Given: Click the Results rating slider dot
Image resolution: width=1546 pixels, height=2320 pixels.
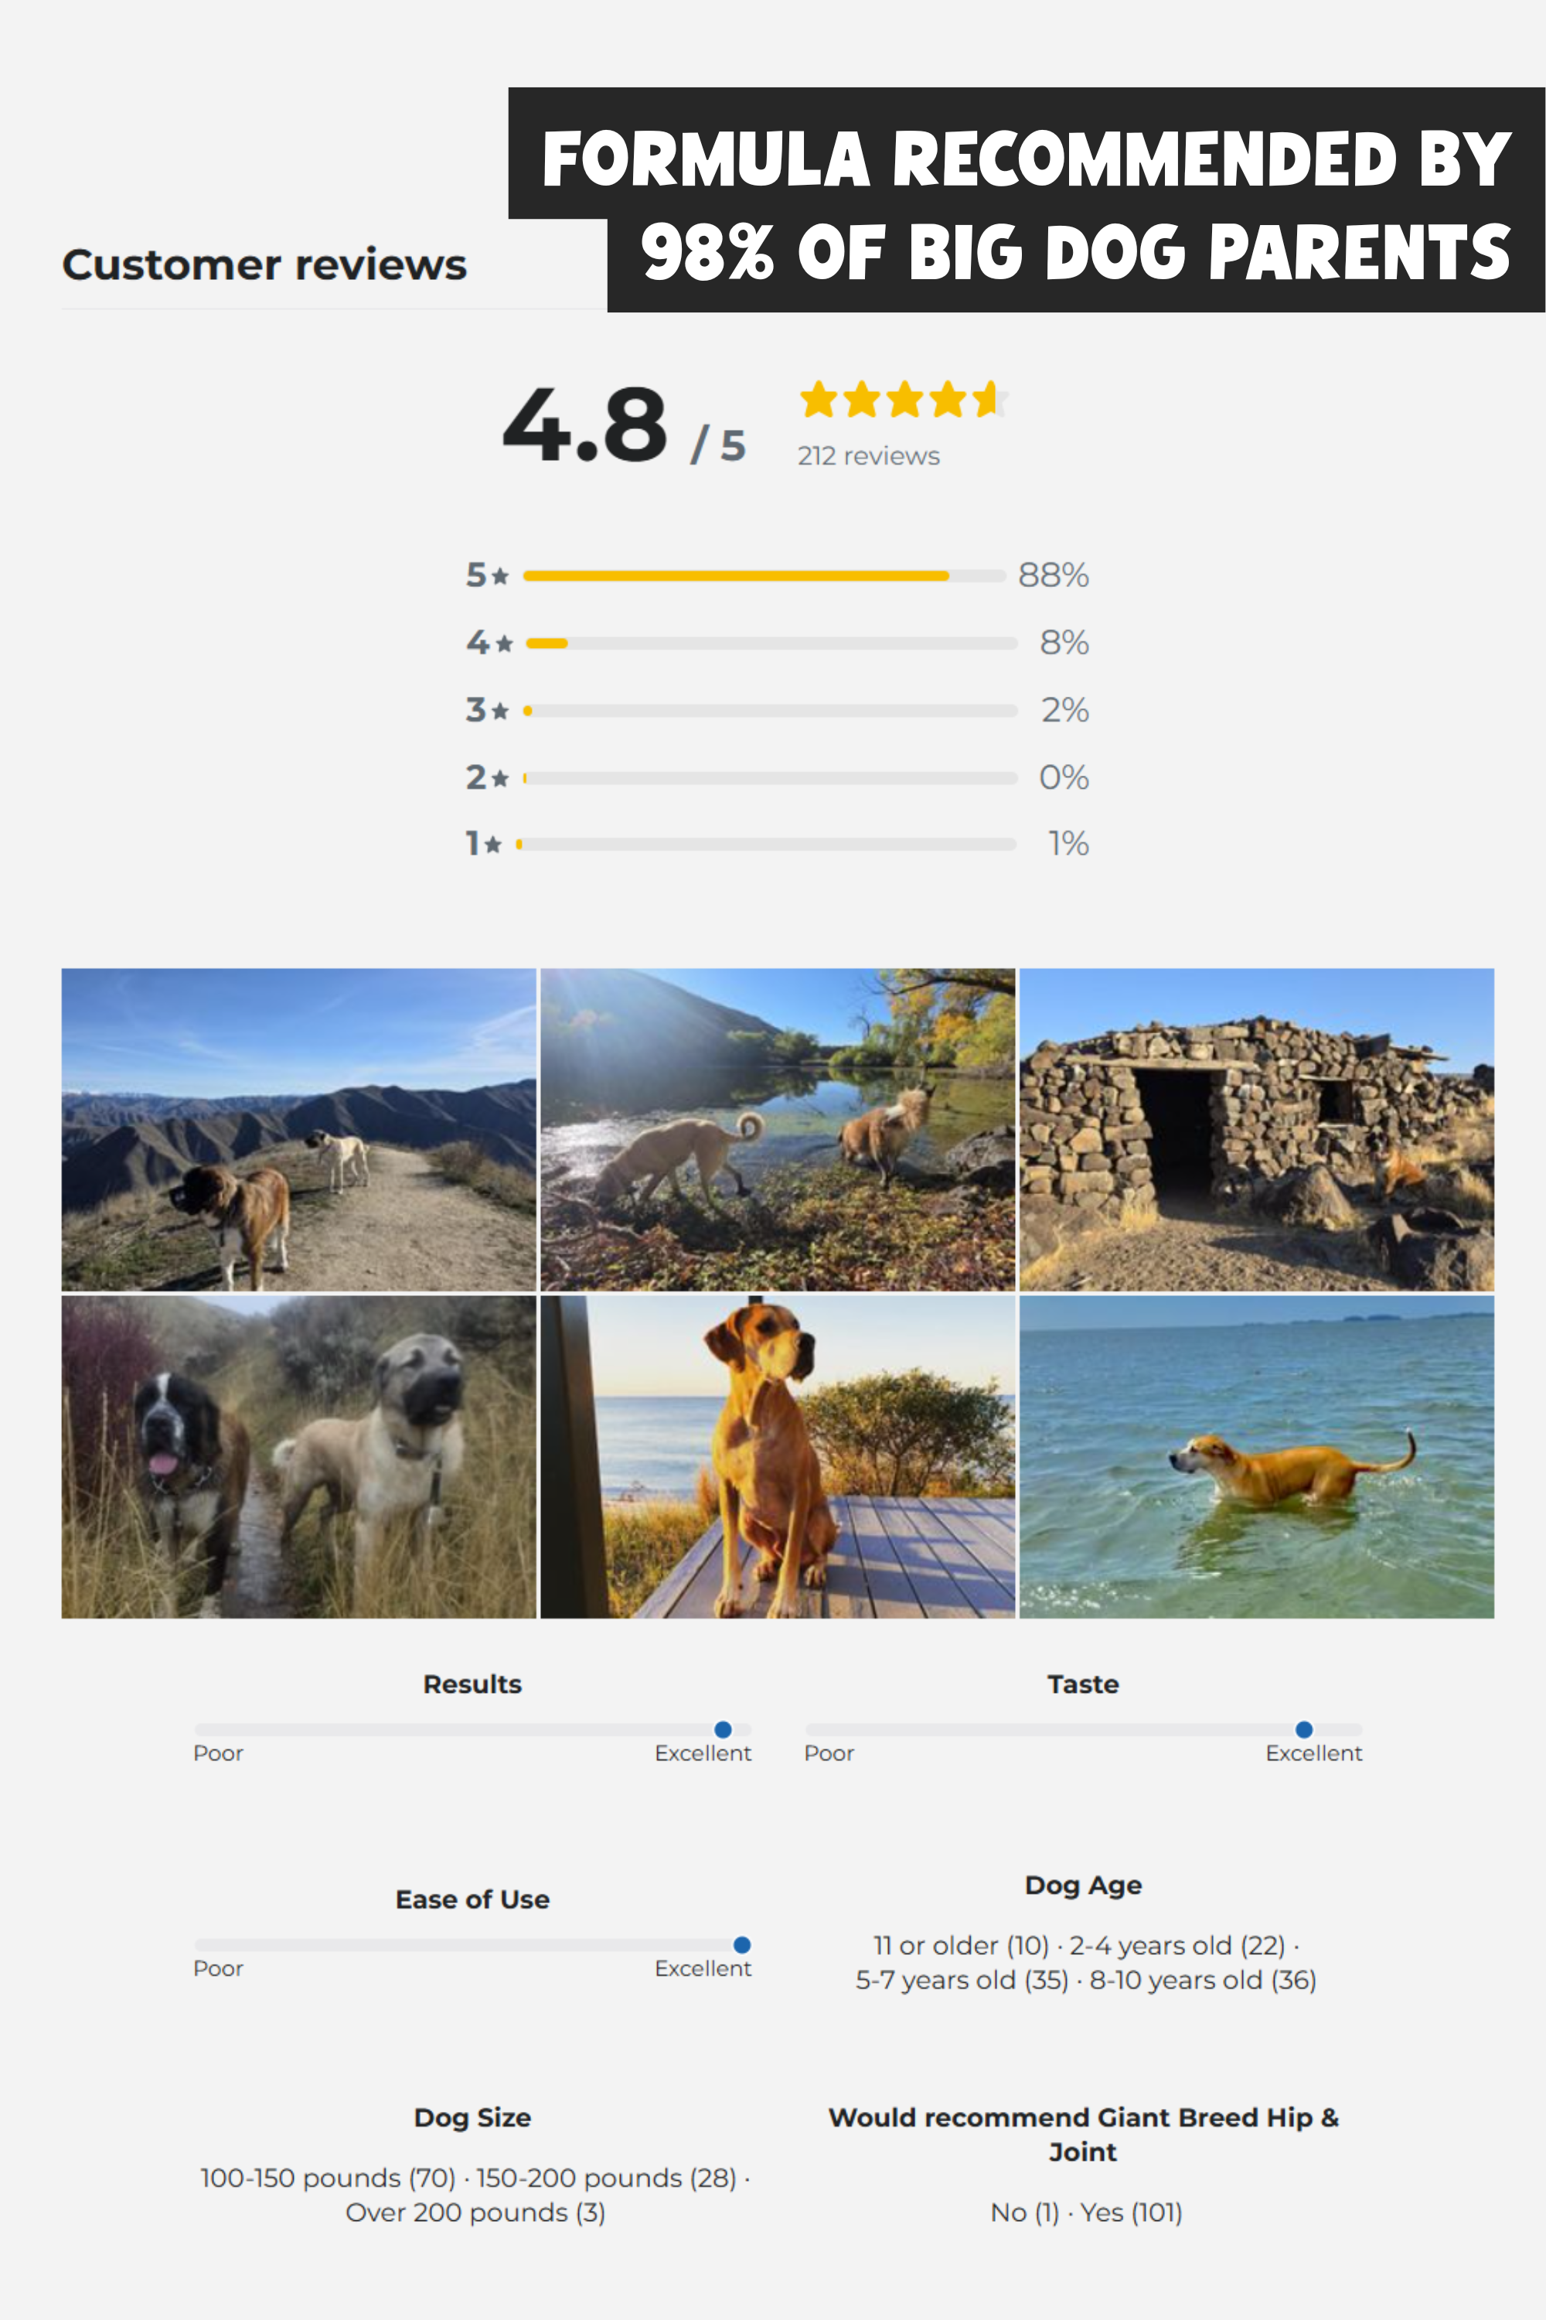Looking at the screenshot, I should pos(723,1729).
